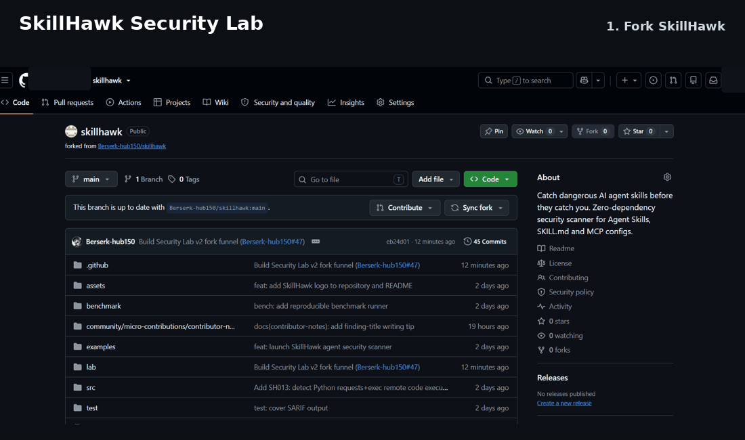
Task: Open the examples folder
Action: [x=101, y=347]
